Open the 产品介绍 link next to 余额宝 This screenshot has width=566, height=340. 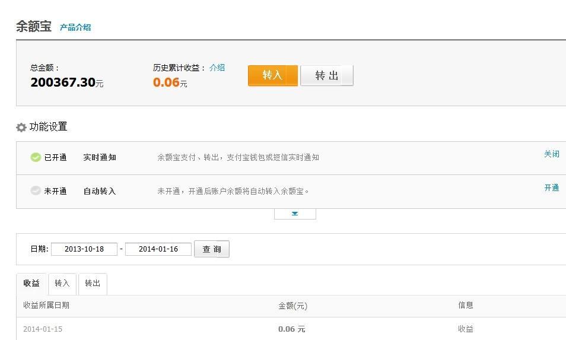pos(75,27)
